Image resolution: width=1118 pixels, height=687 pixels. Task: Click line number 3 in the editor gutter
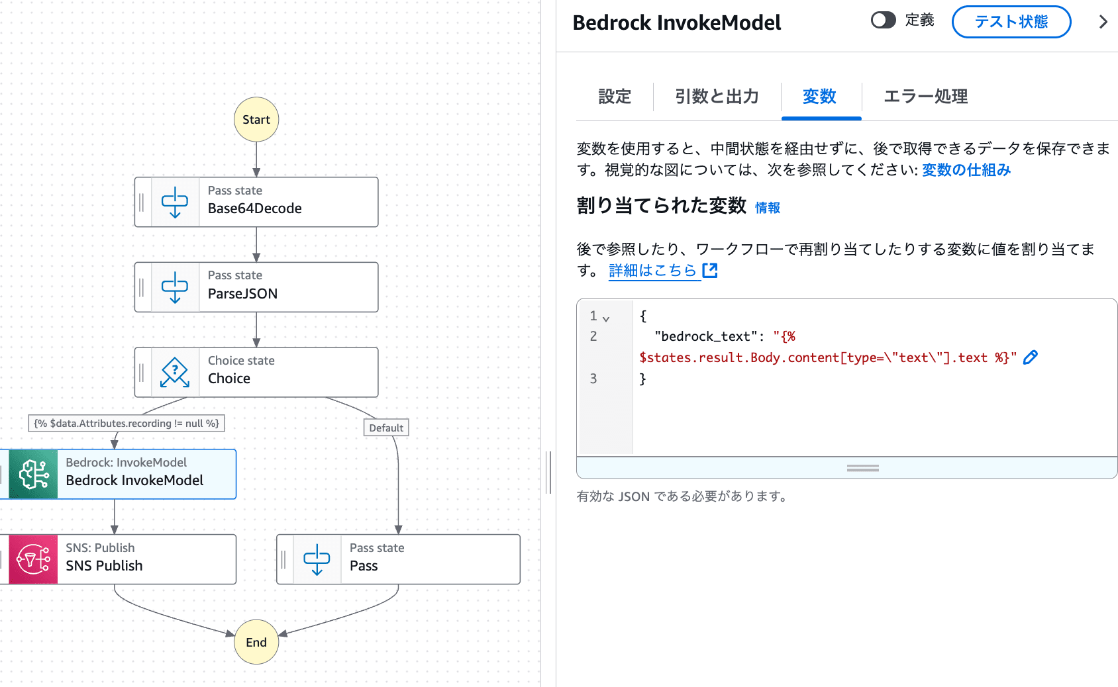tap(593, 379)
